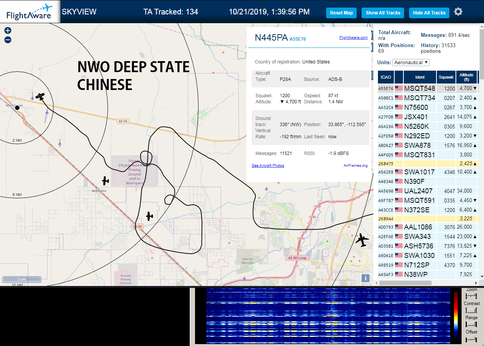Select MSQT548 row in aircraft table
The height and width of the screenshot is (346, 484).
tap(428, 88)
